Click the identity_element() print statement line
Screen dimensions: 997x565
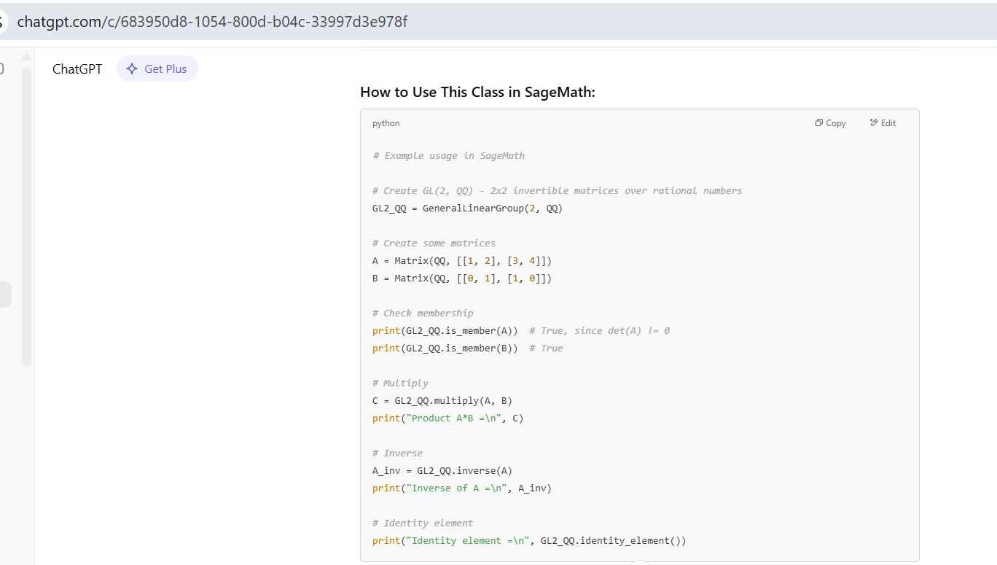529,541
